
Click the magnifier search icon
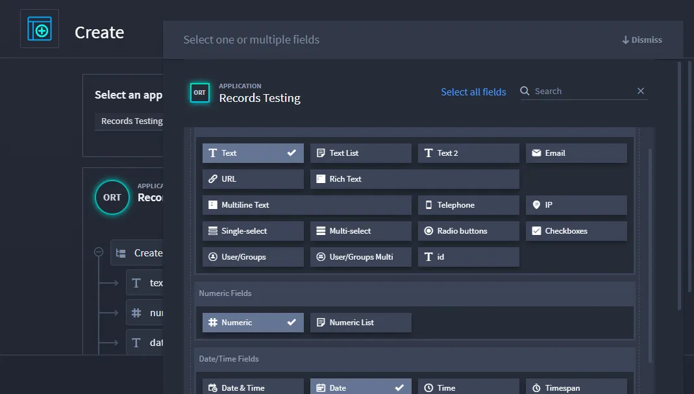[x=525, y=91]
